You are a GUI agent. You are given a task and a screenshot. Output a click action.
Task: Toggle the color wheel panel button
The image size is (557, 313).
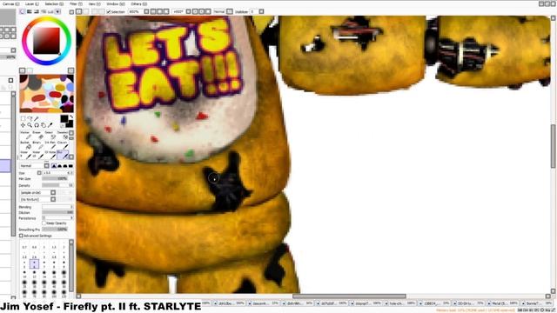point(23,11)
